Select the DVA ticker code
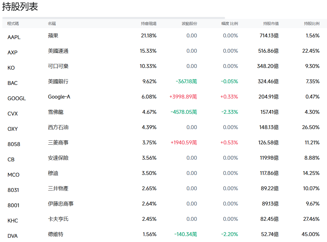Image resolution: width=327 pixels, height=242 pixels. (x=12, y=236)
